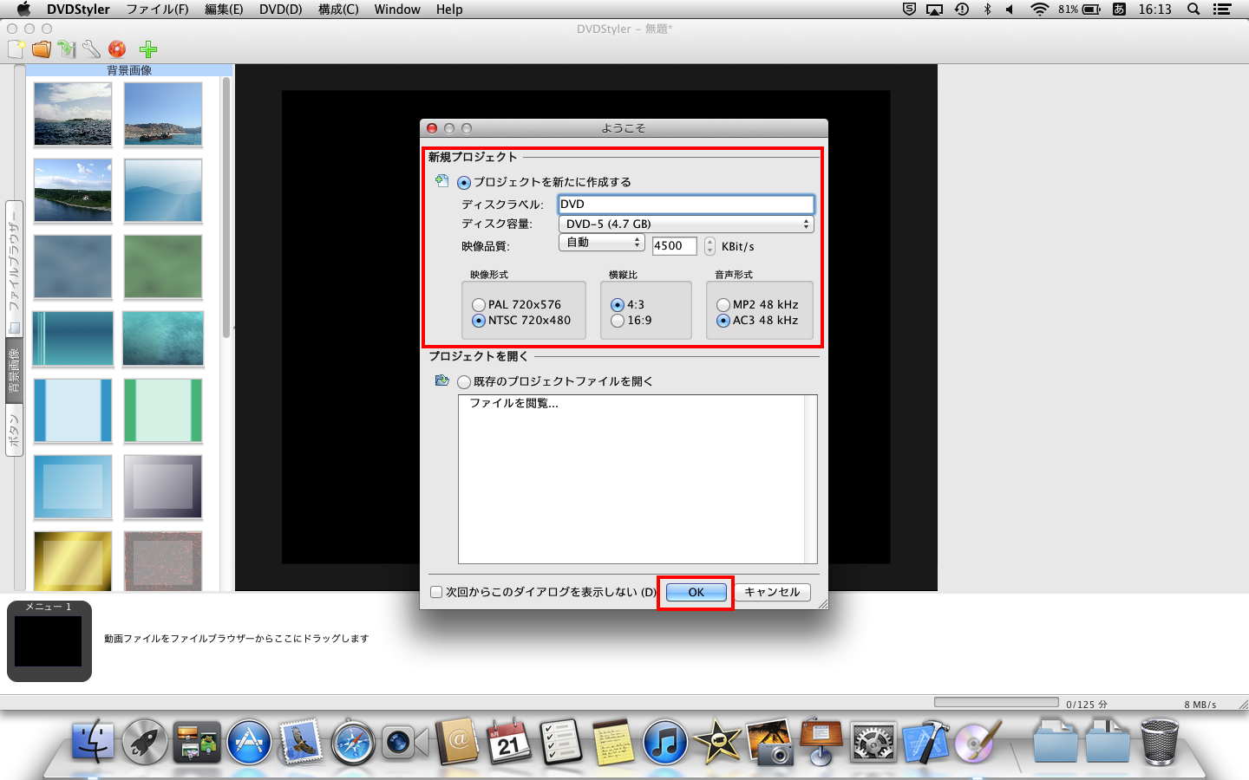Open the Help menu
The image size is (1249, 780).
click(449, 10)
